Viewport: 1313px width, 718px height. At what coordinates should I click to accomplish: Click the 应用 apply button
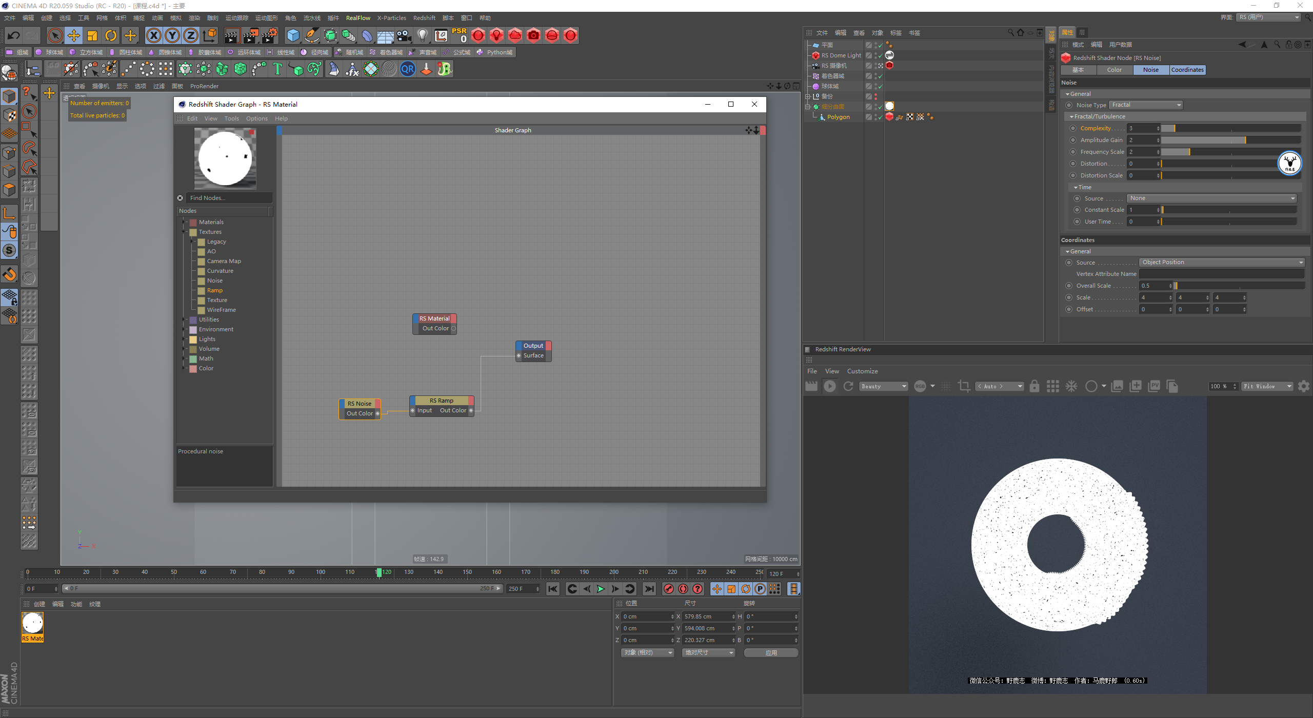[x=771, y=652]
